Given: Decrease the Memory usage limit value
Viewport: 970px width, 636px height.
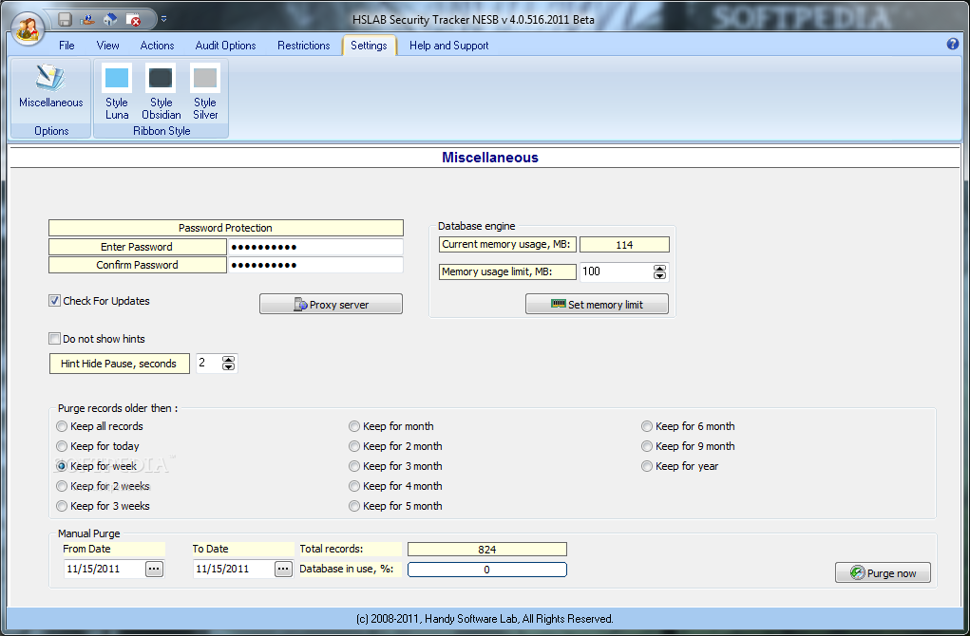Looking at the screenshot, I should coord(659,275).
